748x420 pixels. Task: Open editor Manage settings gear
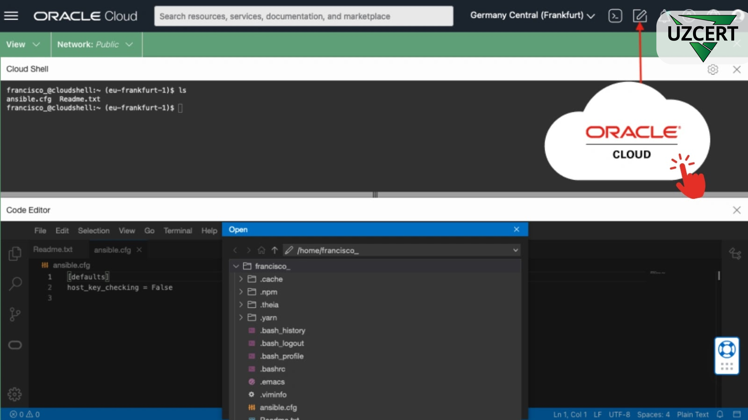click(15, 394)
